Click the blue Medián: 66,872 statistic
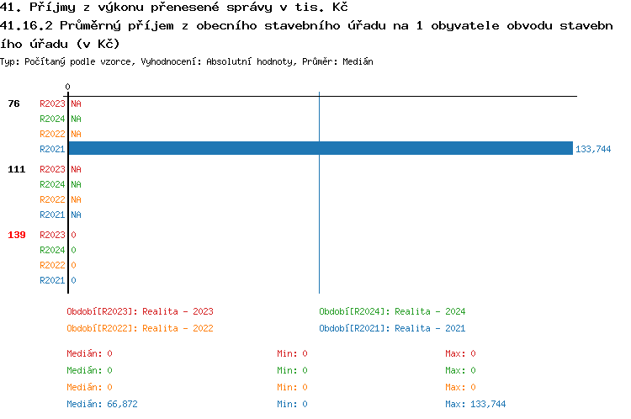This screenshot has height=419, width=631. coord(102,404)
